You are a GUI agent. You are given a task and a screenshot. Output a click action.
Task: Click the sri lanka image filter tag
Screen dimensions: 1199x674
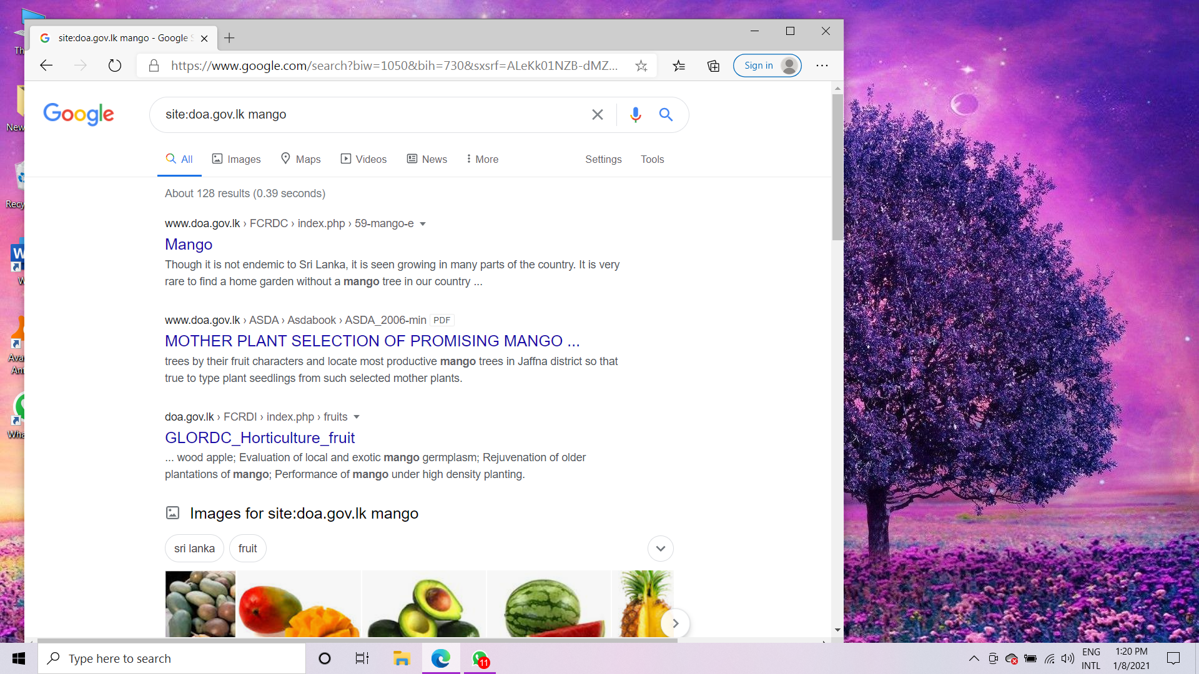point(194,548)
